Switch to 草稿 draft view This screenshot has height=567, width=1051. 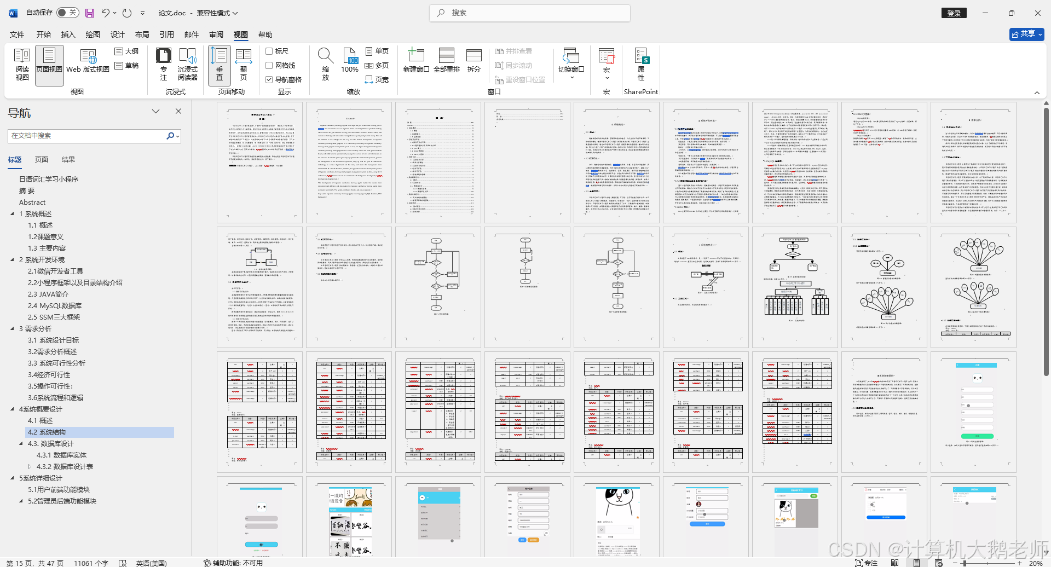click(126, 65)
